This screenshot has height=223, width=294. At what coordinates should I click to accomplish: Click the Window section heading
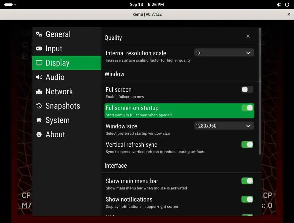click(x=114, y=74)
